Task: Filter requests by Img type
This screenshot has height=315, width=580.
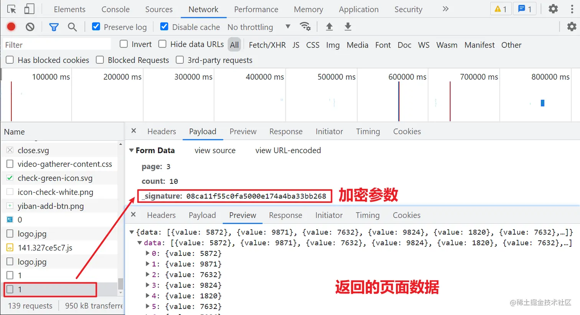Action: [333, 45]
